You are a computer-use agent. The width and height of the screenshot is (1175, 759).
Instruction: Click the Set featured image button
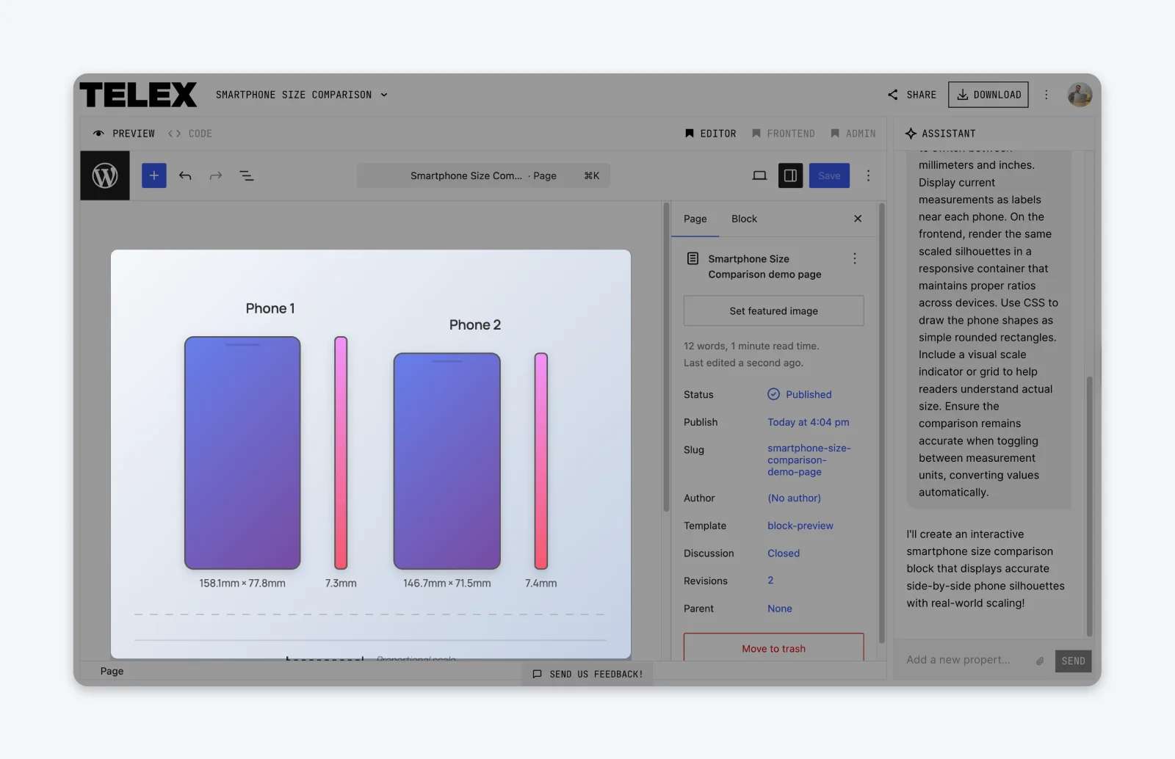[773, 310]
